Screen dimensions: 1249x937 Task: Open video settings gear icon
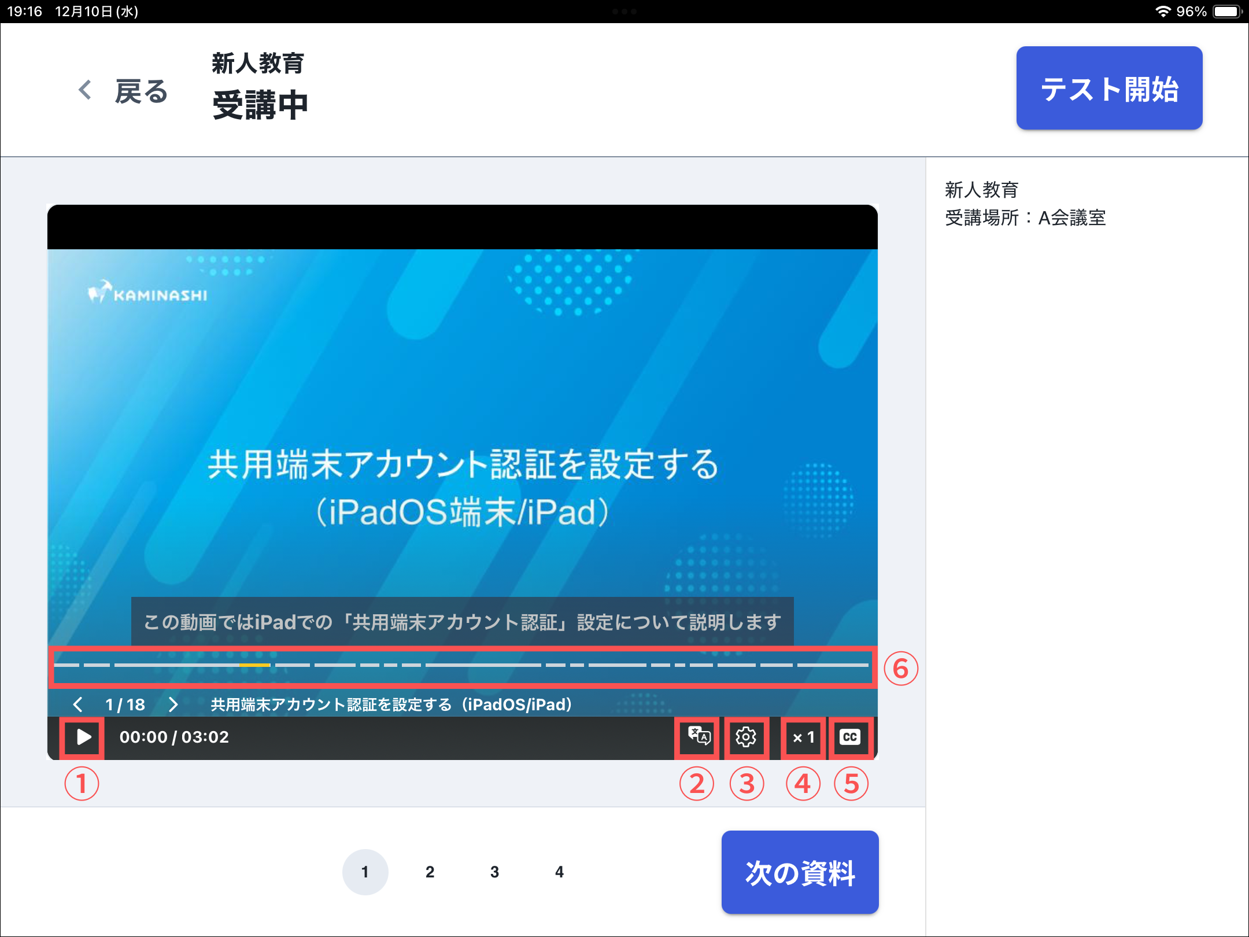tap(746, 737)
